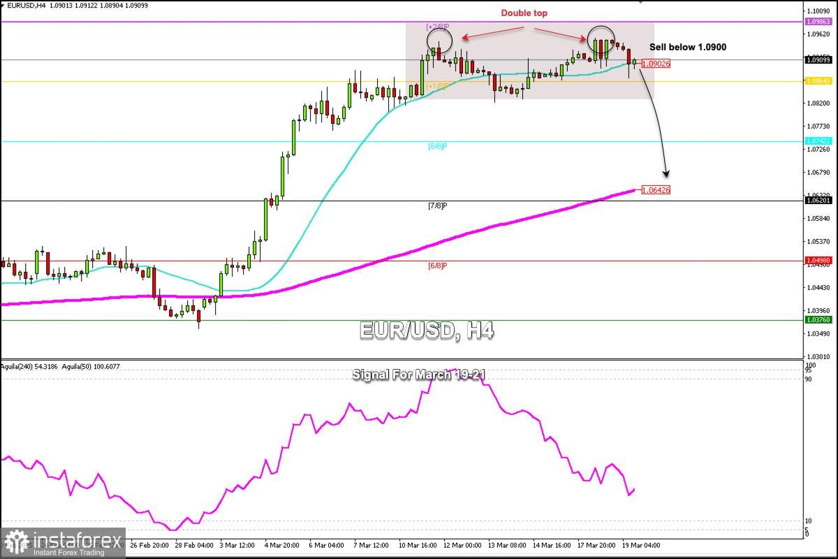Screen dimensions: 838x559
Task: Click the purple 1.09863 price level label
Action: 817,22
